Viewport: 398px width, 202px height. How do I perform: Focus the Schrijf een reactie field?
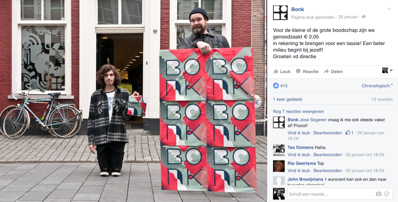[340, 194]
